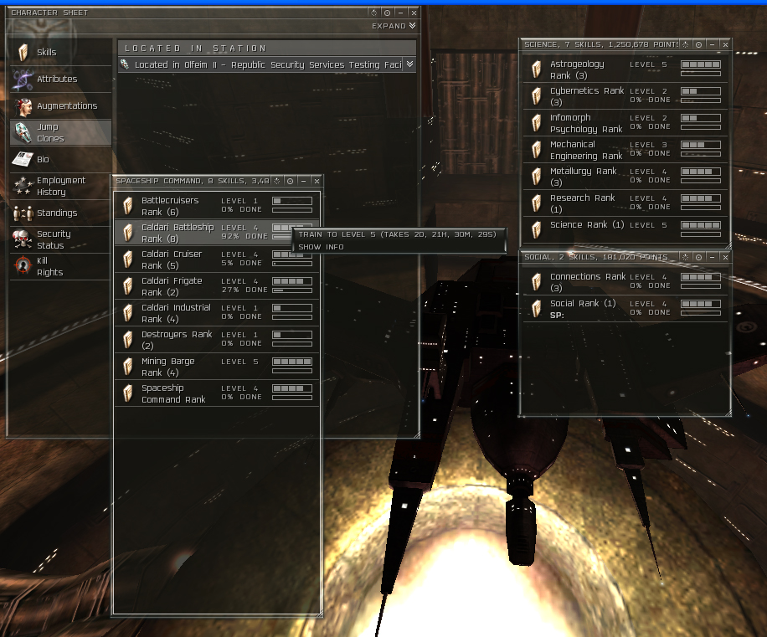Click the Destroyers skill book icon

point(128,340)
